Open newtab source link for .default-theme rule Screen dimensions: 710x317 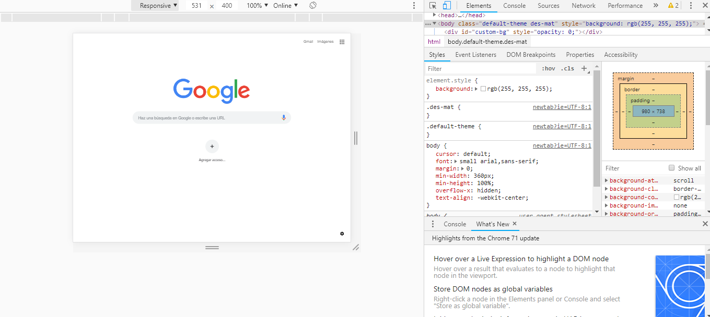[562, 126]
